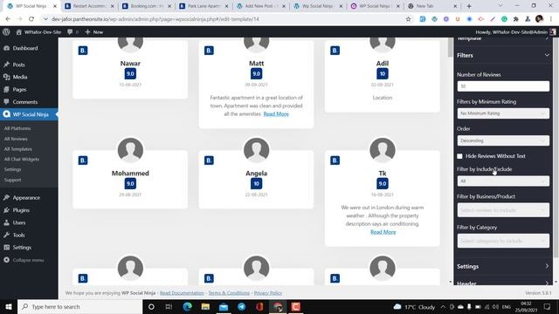Add new content via New button
559x314 pixels.
coord(94,32)
